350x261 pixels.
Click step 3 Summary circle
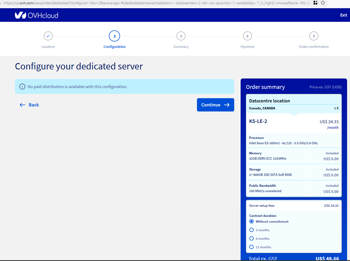(181, 36)
